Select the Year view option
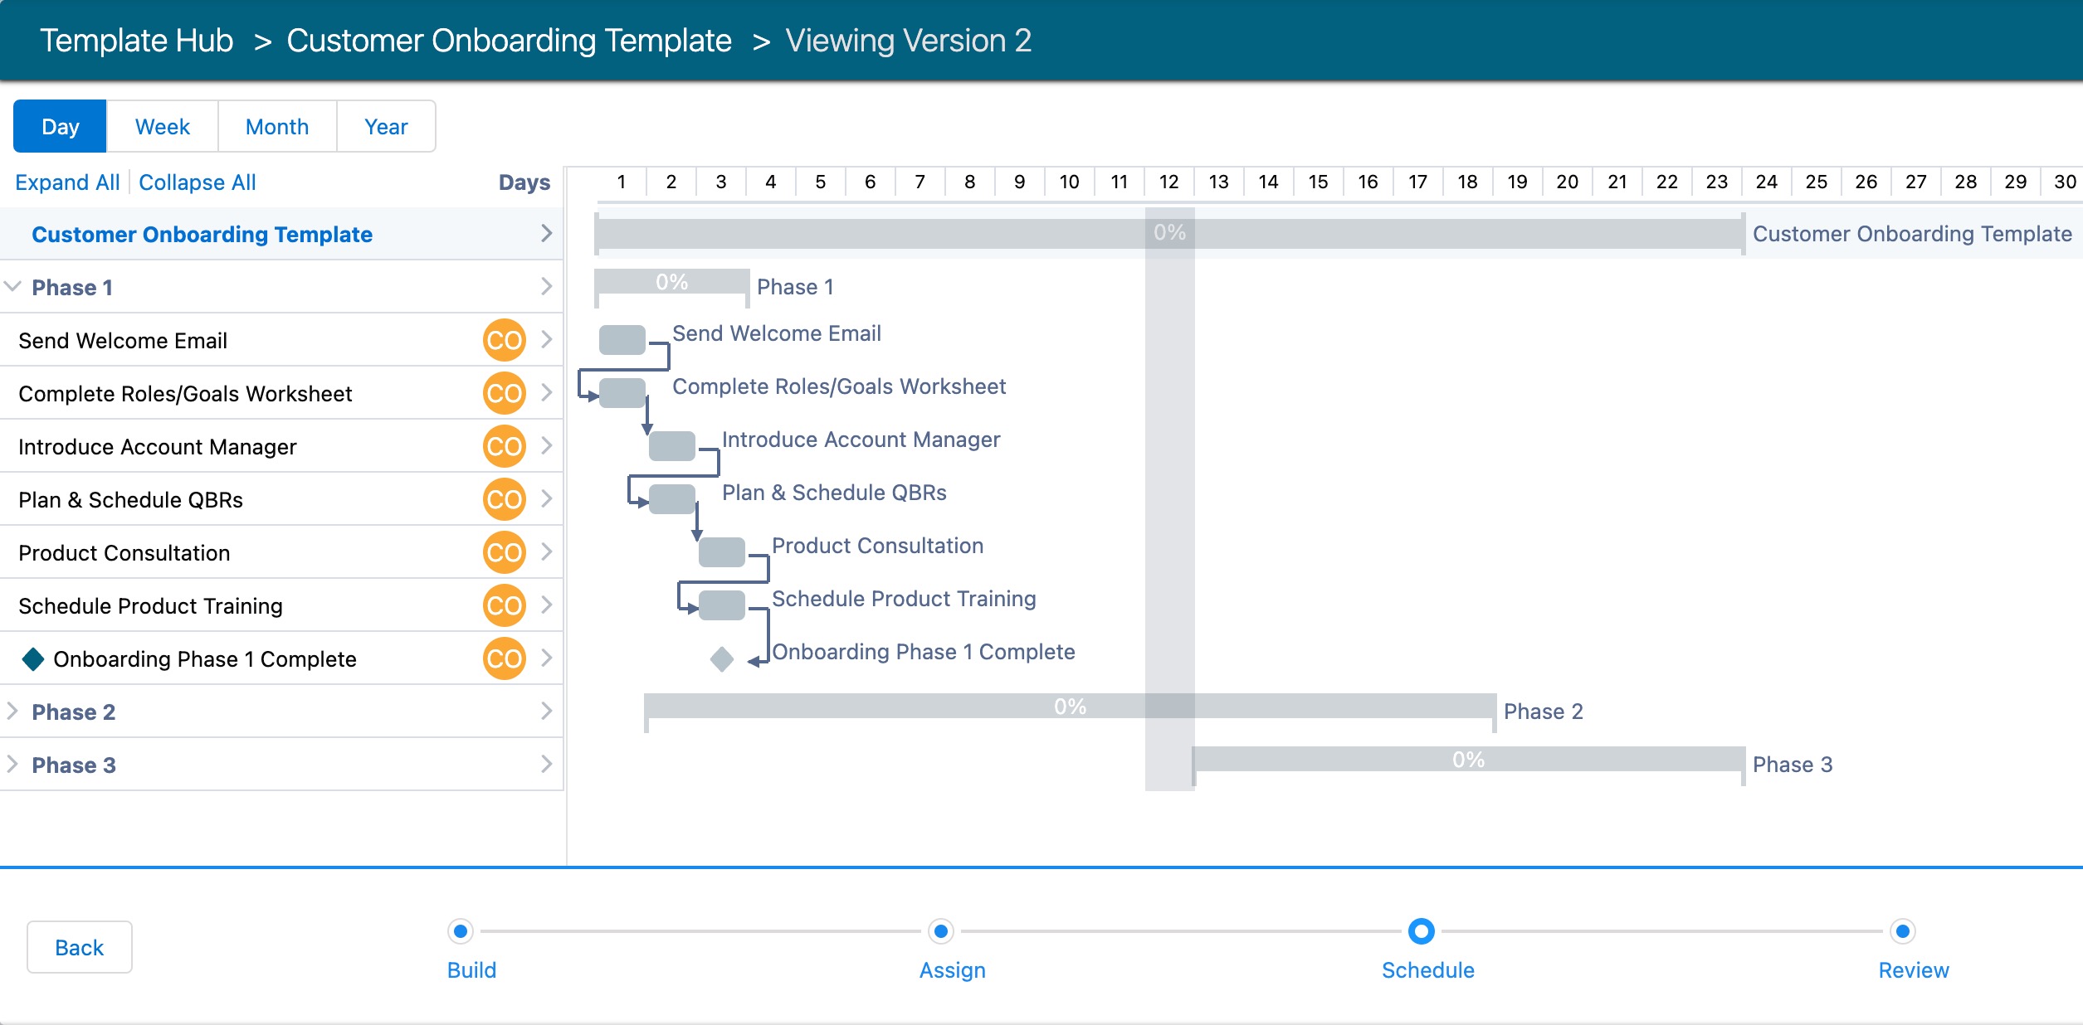2083x1025 pixels. pyautogui.click(x=385, y=126)
